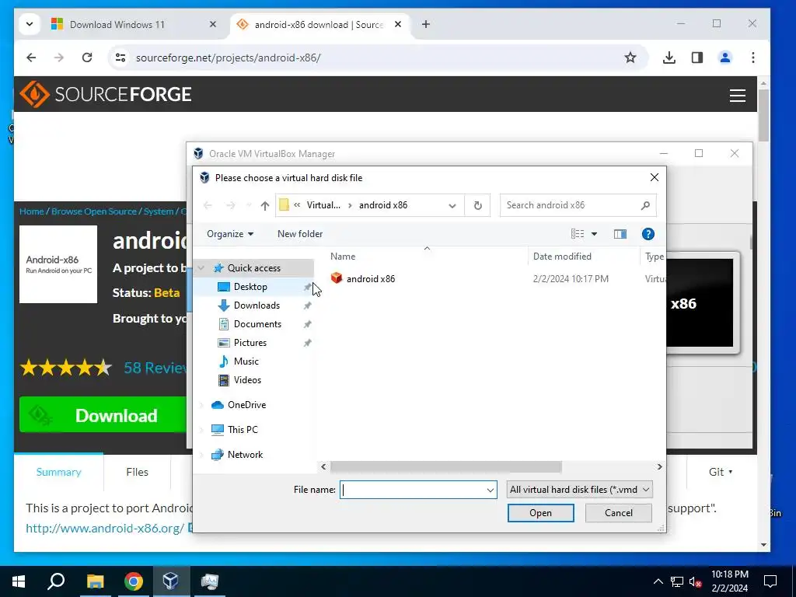Switch to android-x86 download tab
Image resolution: width=796 pixels, height=597 pixels.
click(319, 24)
